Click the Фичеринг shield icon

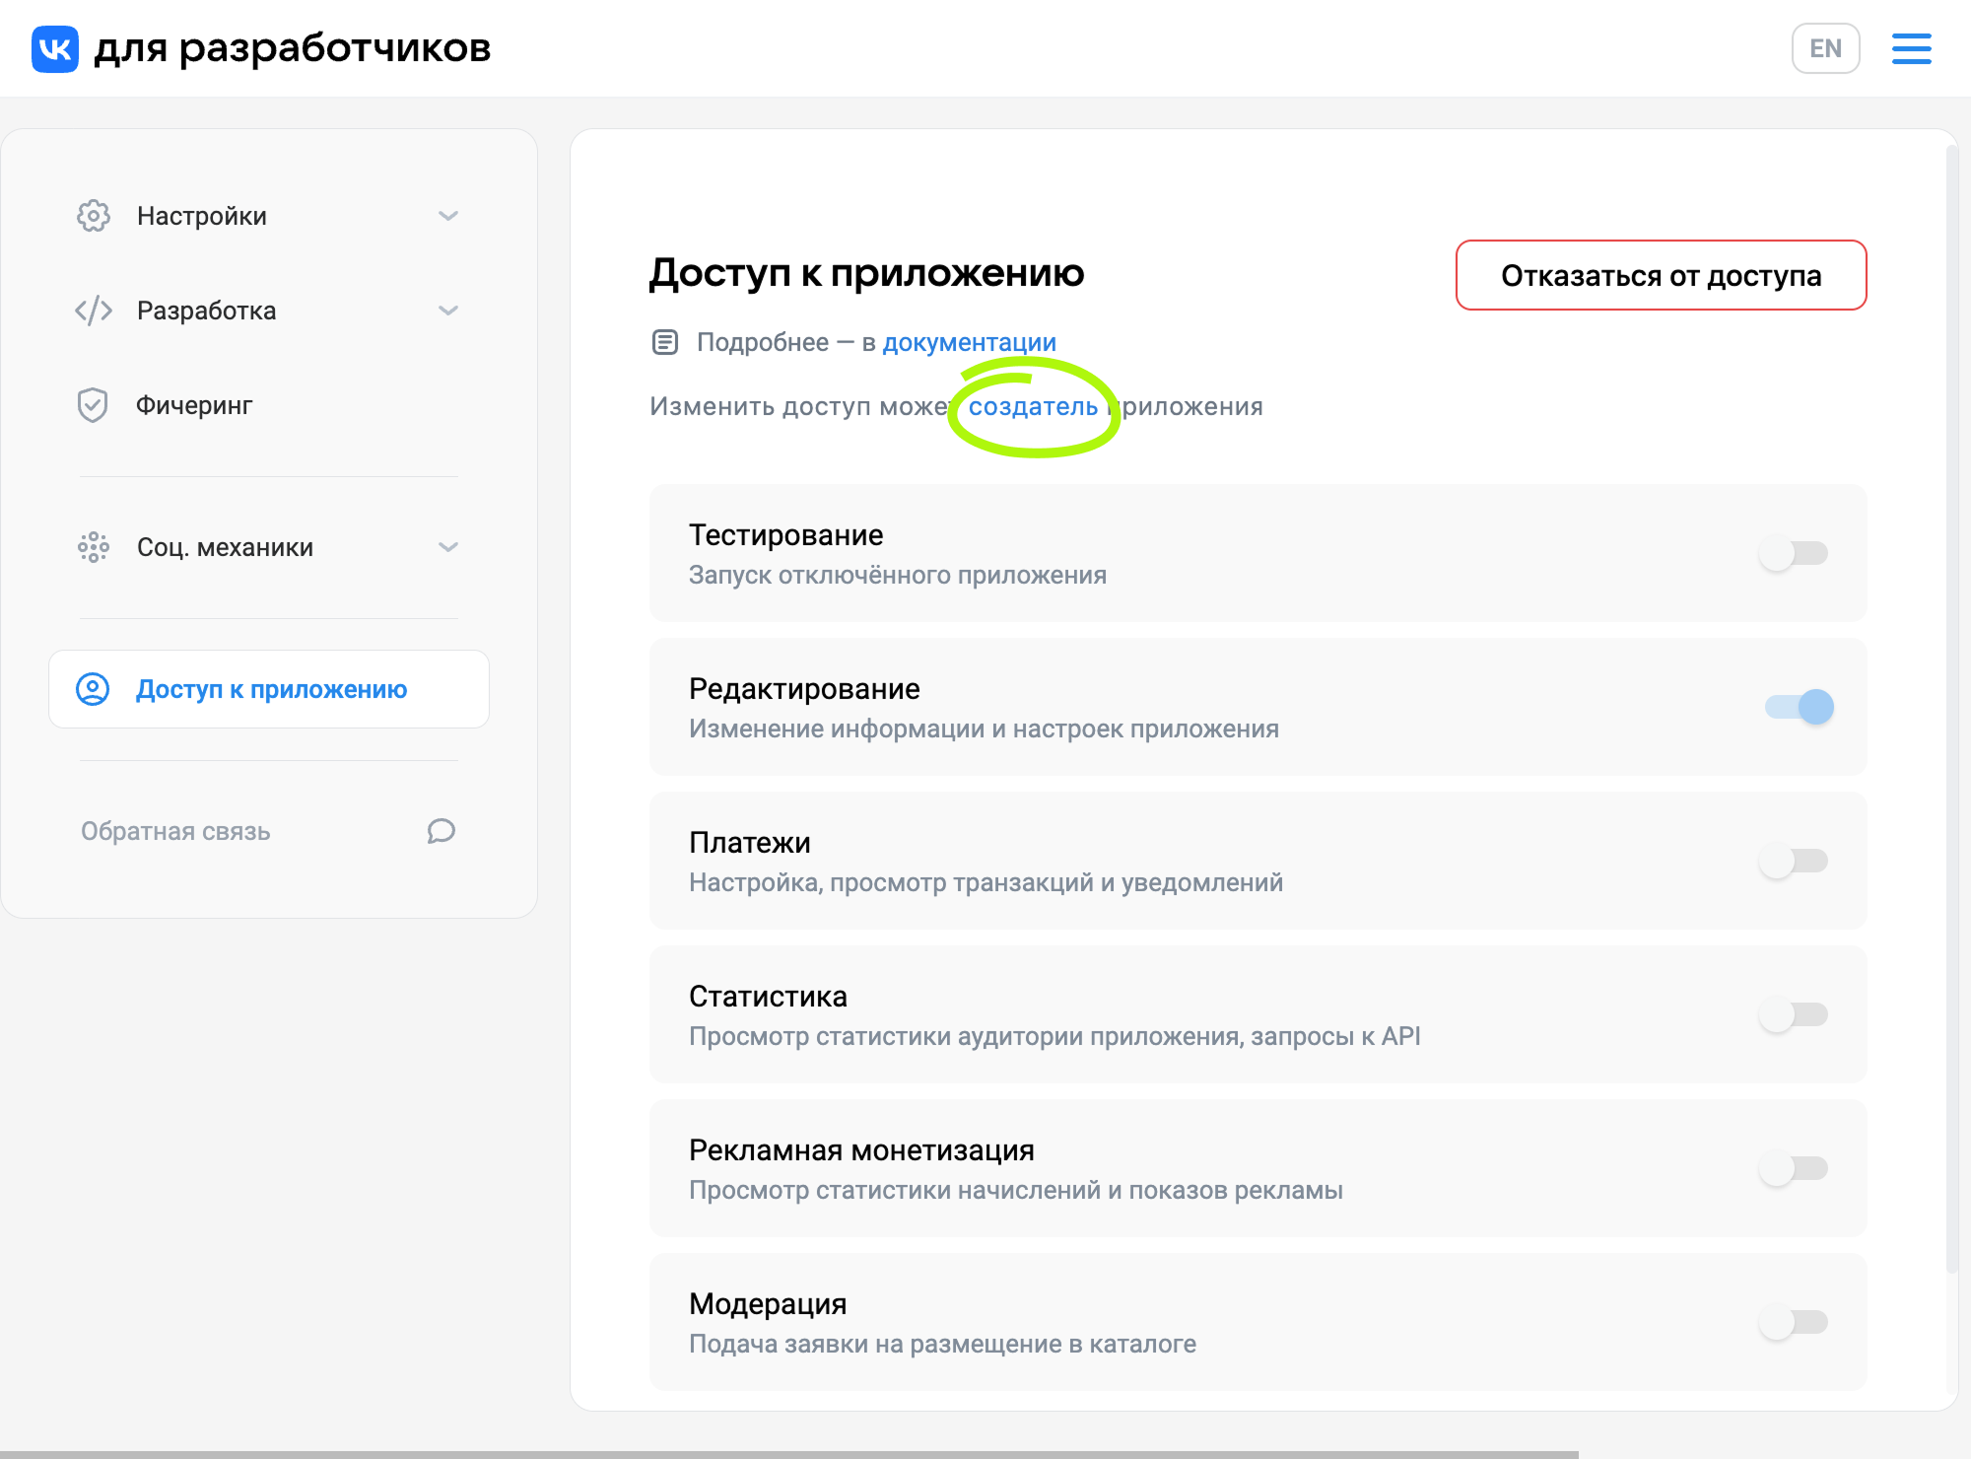tap(93, 405)
